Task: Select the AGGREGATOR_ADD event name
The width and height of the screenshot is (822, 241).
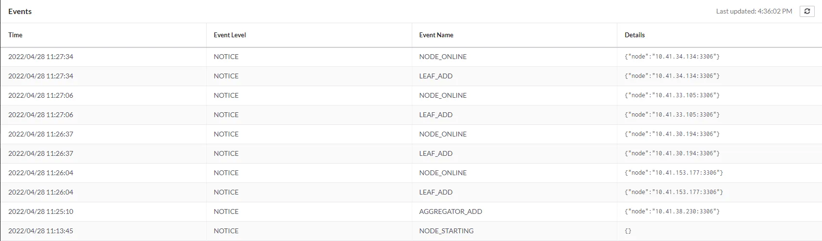Action: pyautogui.click(x=451, y=211)
